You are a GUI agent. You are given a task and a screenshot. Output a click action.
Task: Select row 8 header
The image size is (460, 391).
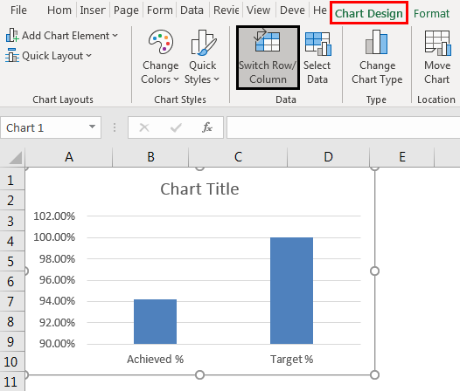tap(12, 321)
